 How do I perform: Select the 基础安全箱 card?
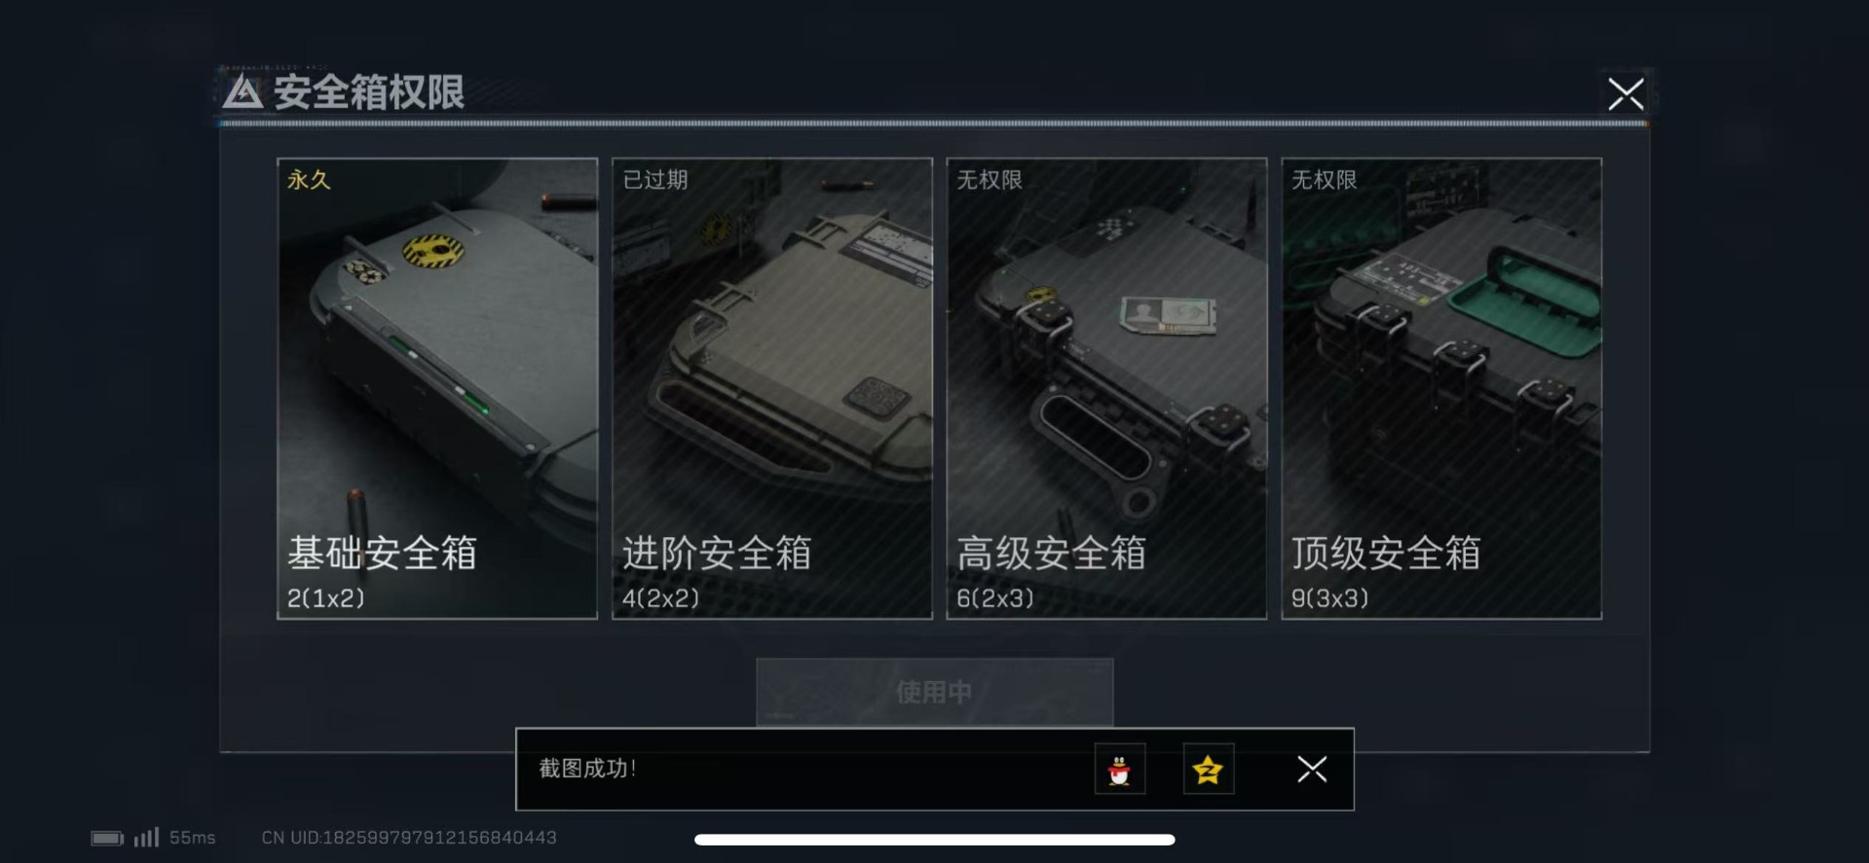click(437, 388)
